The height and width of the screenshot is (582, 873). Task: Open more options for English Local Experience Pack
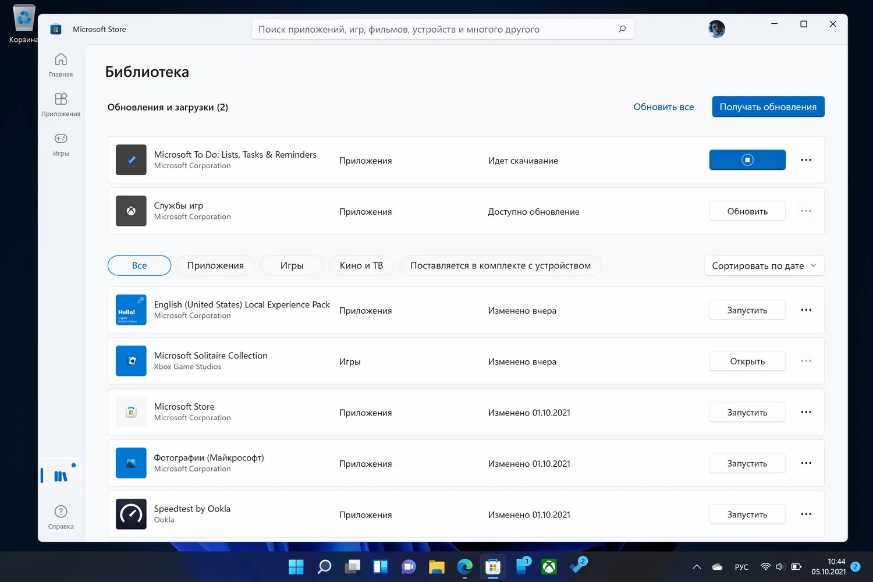click(806, 310)
